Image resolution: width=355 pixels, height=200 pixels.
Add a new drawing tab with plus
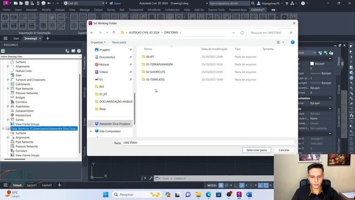coord(48,38)
